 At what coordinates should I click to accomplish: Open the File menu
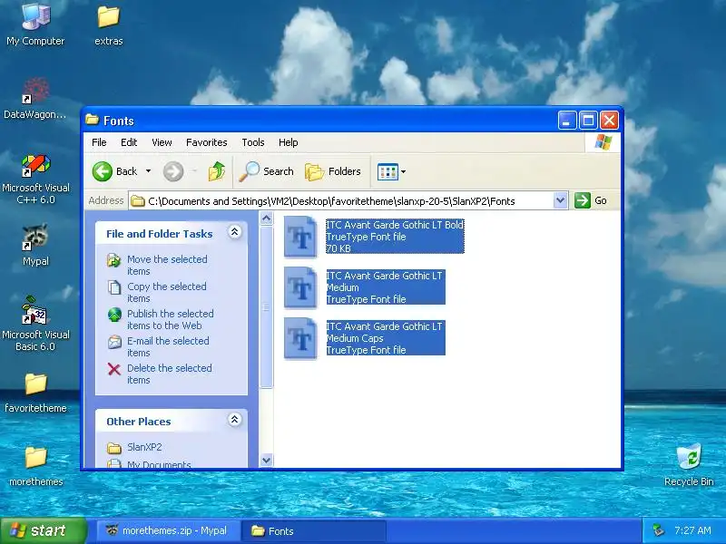point(99,142)
